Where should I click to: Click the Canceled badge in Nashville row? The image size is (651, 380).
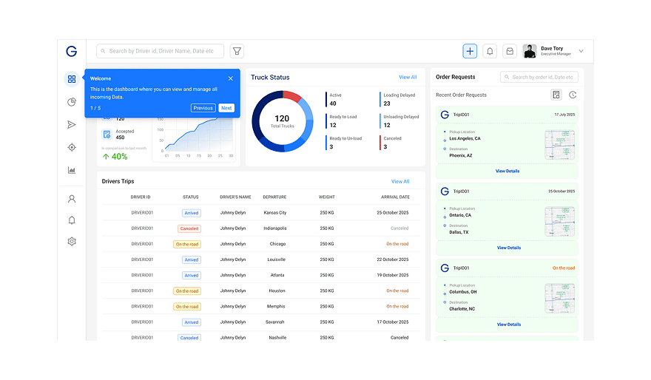coord(189,338)
